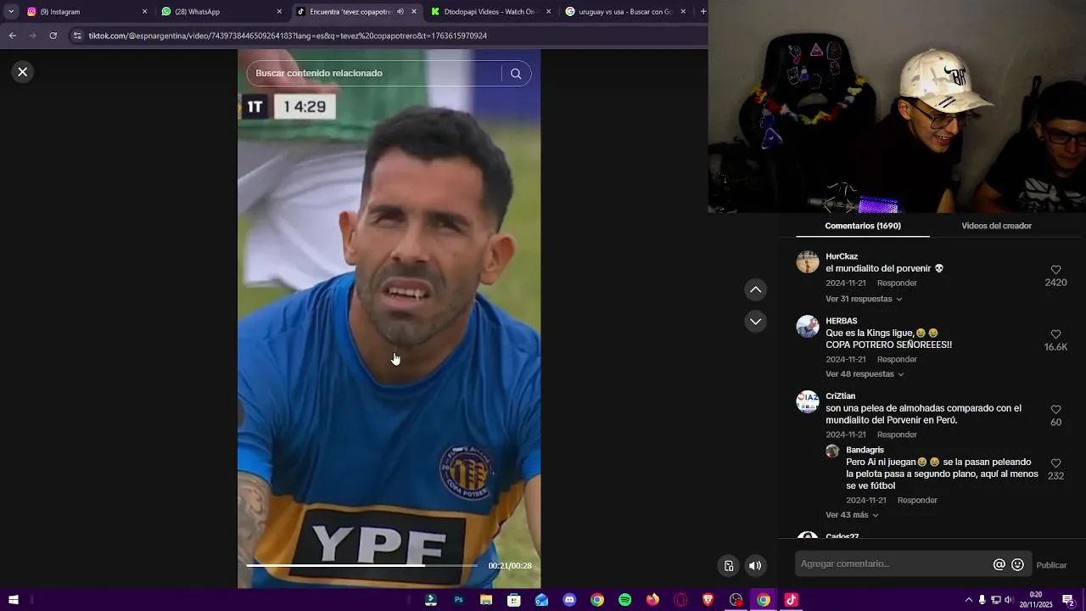Click Responder under HurCkaz's comment
This screenshot has width=1086, height=611.
(x=897, y=283)
